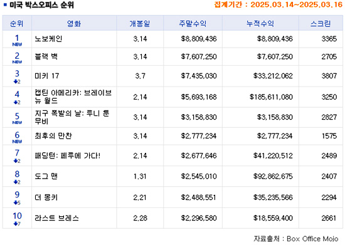
Task: Click the NEW badge under rank 5
Action: pyautogui.click(x=17, y=122)
